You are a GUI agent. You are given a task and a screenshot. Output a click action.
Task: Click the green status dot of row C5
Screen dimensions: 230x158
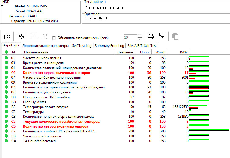point(6,121)
